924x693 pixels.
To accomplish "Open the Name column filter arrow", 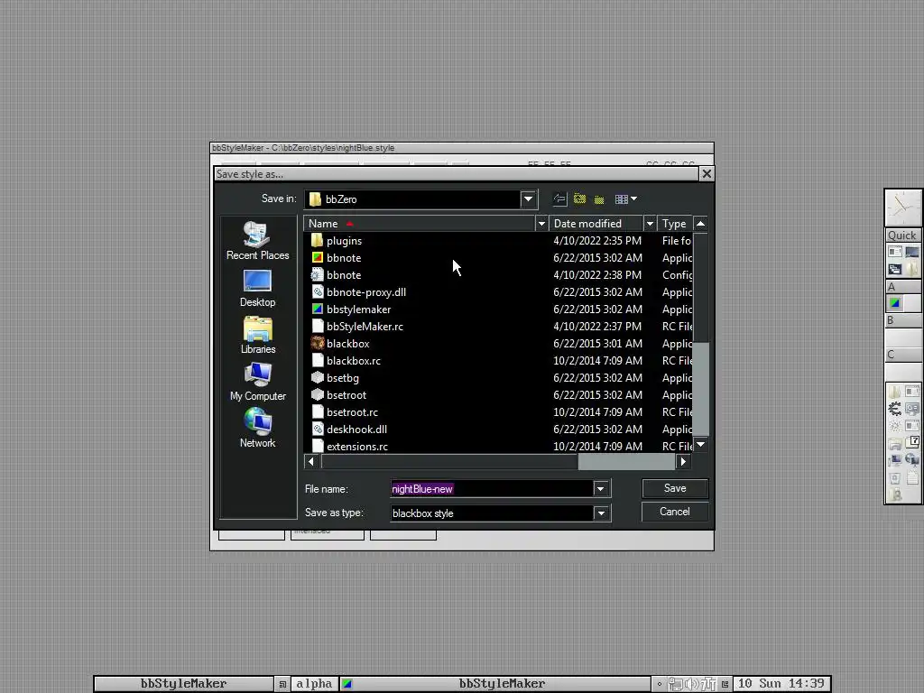I will tap(541, 224).
